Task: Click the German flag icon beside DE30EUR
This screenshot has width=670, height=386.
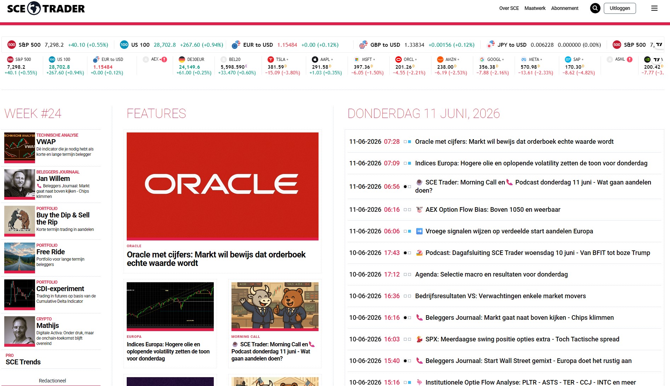Action: coord(182,59)
